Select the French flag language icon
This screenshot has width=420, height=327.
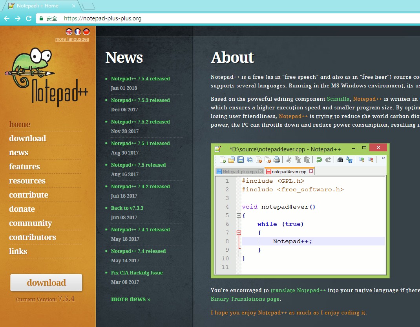(x=77, y=31)
